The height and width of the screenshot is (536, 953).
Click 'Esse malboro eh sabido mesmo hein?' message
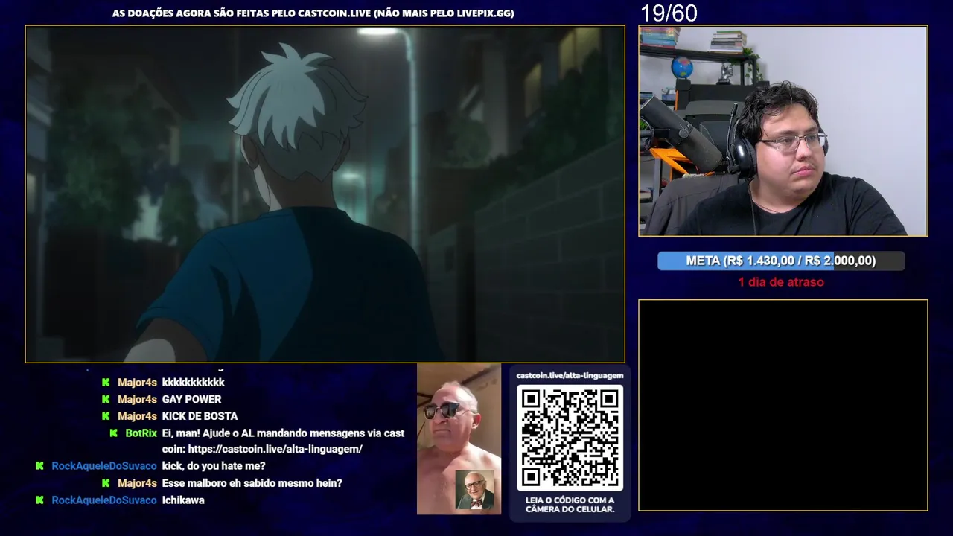click(252, 483)
